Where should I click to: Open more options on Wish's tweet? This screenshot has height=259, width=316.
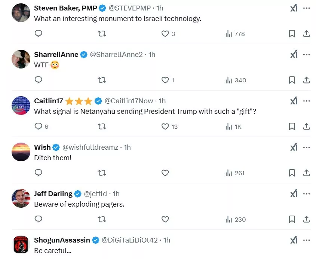pyautogui.click(x=307, y=147)
